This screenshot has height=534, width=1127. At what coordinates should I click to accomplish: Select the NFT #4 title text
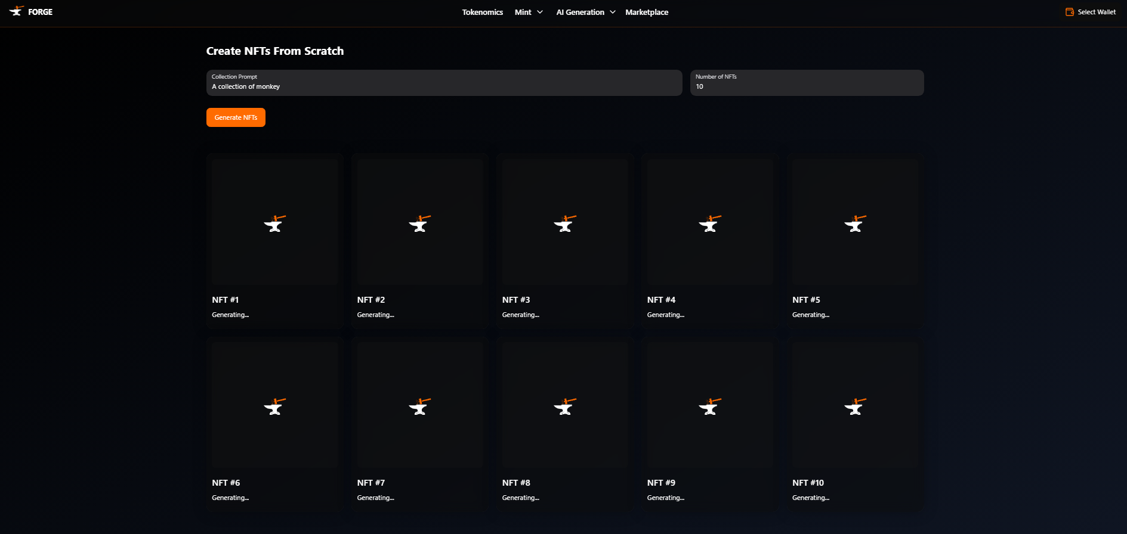(661, 300)
